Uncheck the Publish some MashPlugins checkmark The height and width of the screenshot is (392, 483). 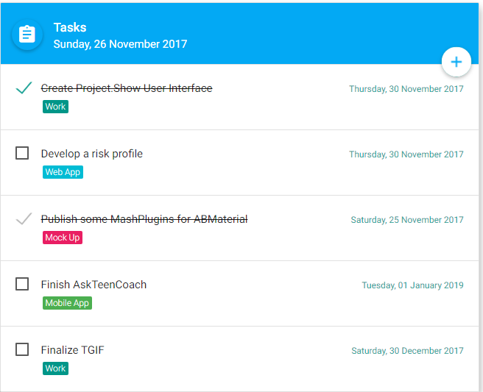coord(24,218)
